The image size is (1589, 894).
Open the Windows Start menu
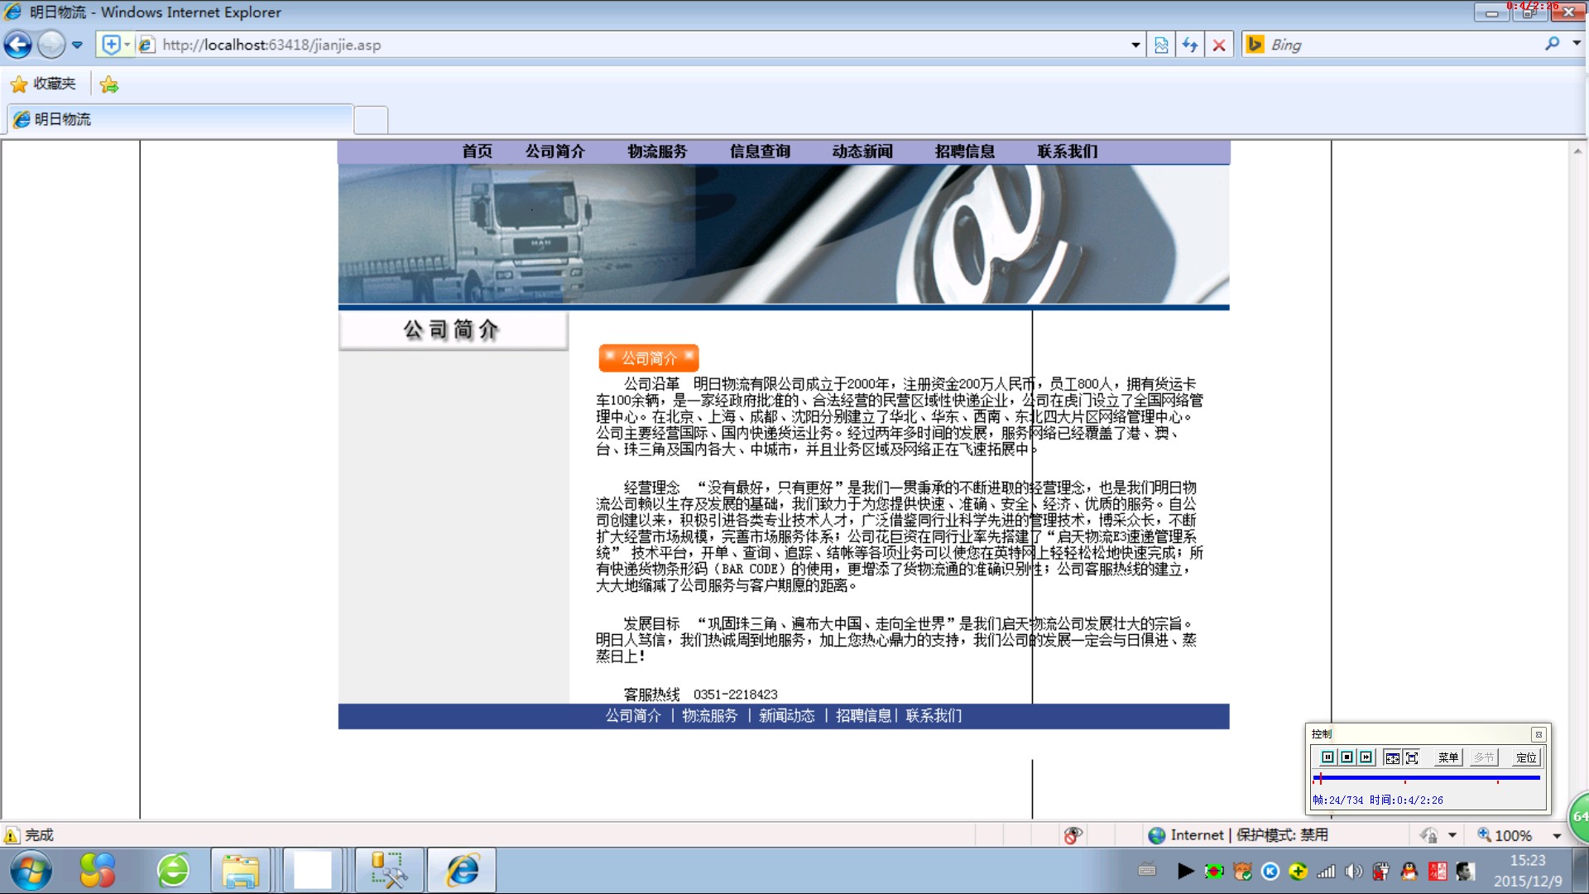click(x=31, y=871)
